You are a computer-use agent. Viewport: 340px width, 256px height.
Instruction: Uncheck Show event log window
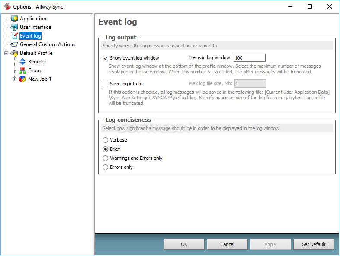[x=106, y=58]
